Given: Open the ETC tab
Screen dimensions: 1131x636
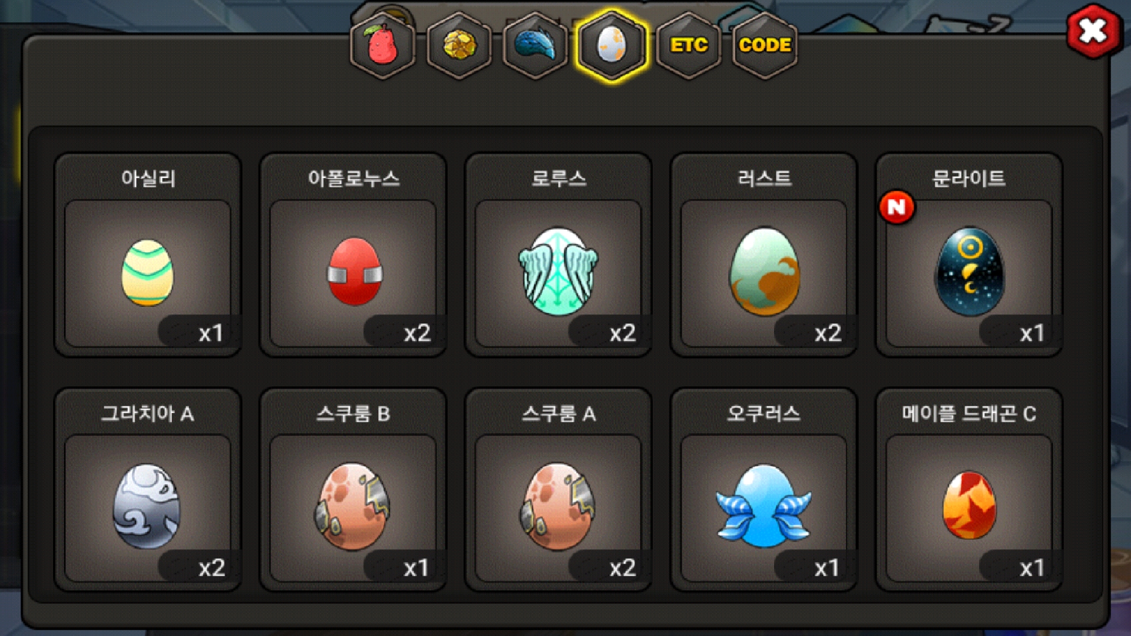Looking at the screenshot, I should click(x=688, y=45).
